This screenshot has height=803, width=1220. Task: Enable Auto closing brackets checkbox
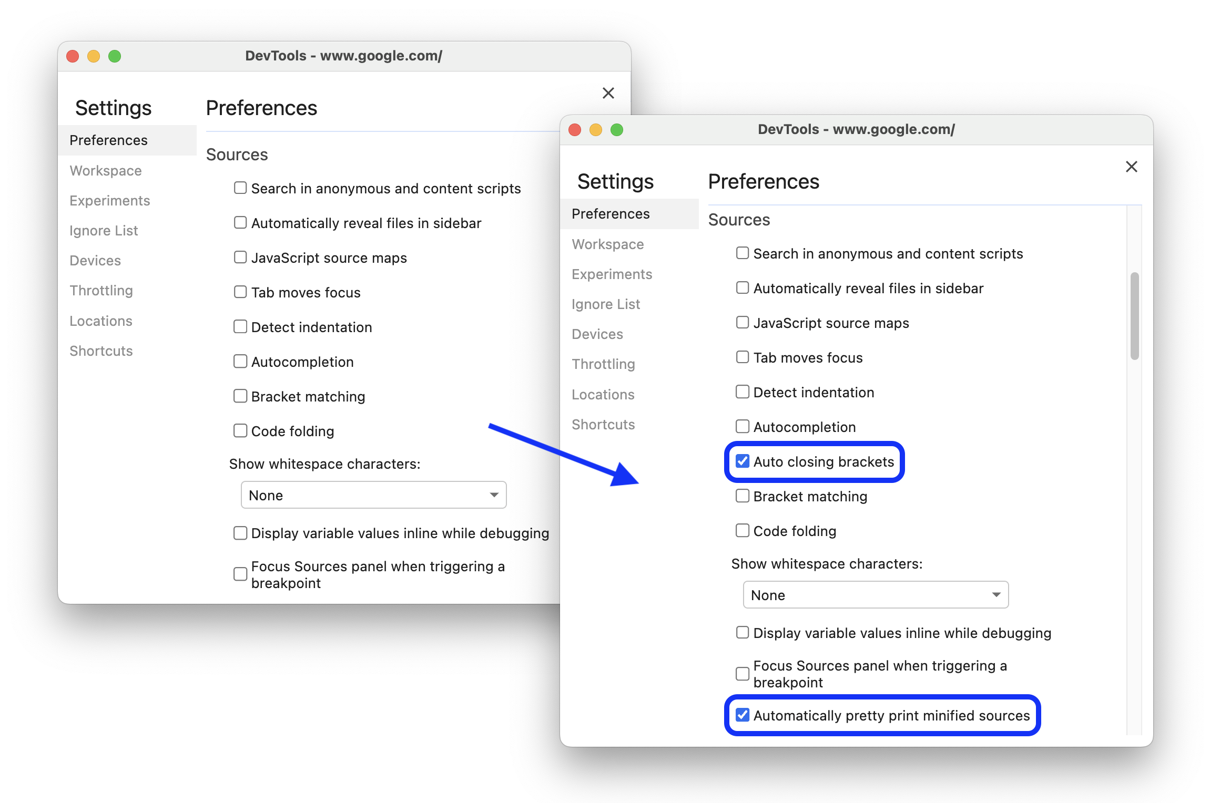click(x=743, y=461)
